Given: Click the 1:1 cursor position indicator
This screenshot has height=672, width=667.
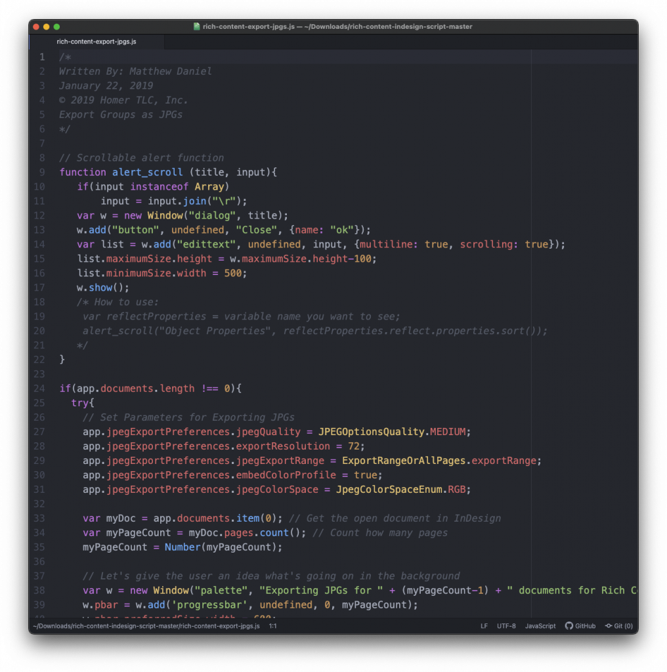Looking at the screenshot, I should (x=272, y=626).
